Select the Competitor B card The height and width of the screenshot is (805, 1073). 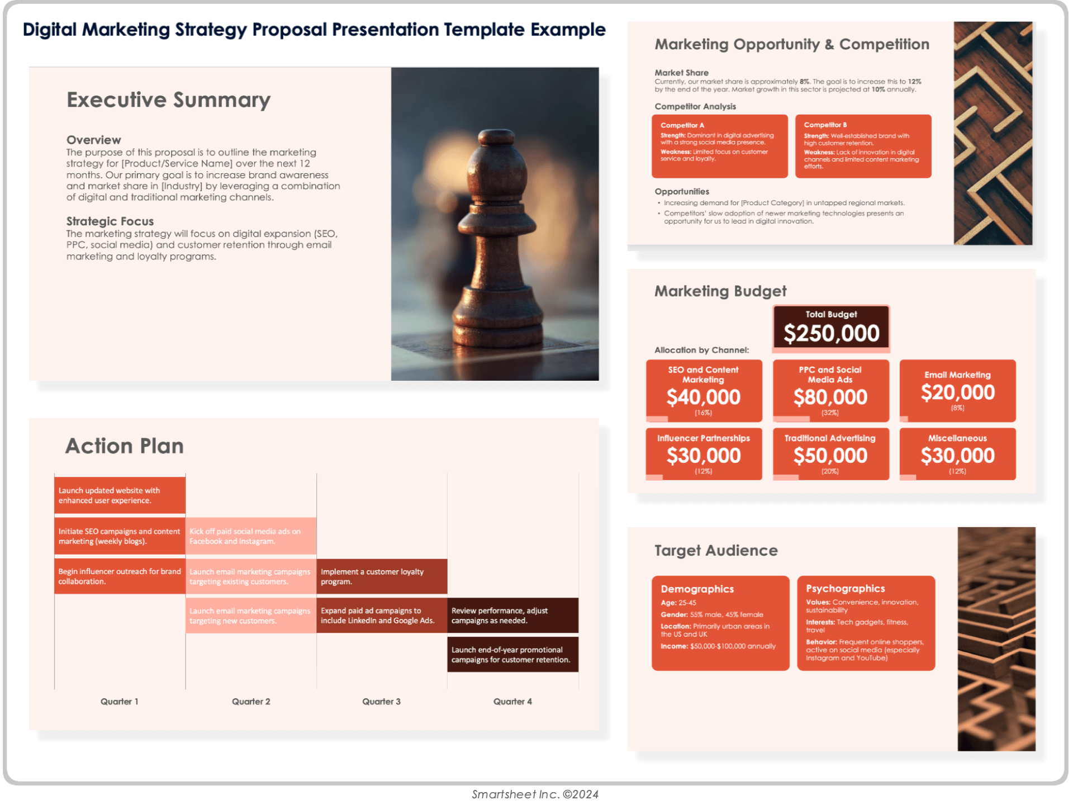(863, 146)
